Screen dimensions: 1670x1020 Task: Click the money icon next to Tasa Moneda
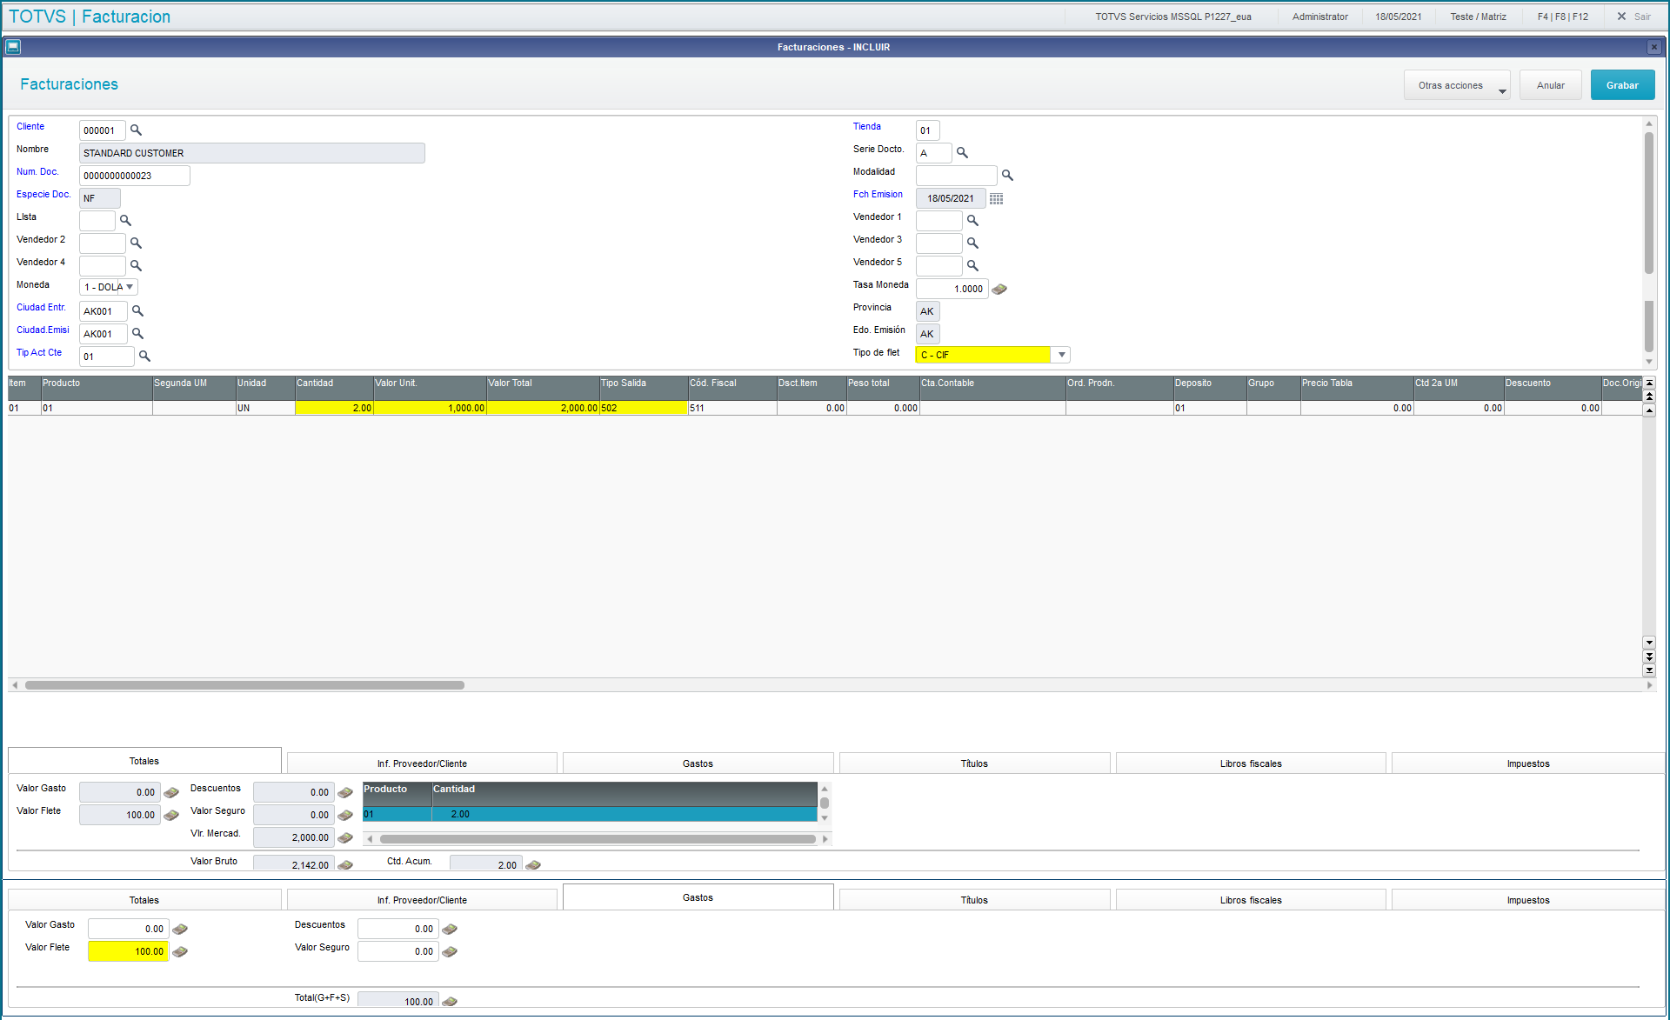pyautogui.click(x=999, y=289)
